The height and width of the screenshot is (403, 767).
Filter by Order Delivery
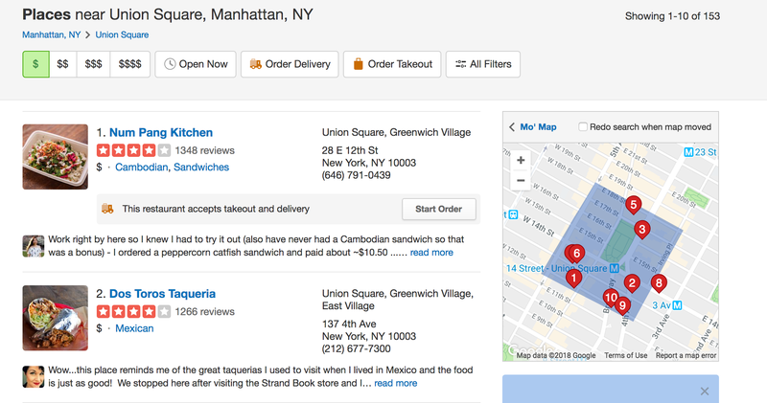coord(290,64)
